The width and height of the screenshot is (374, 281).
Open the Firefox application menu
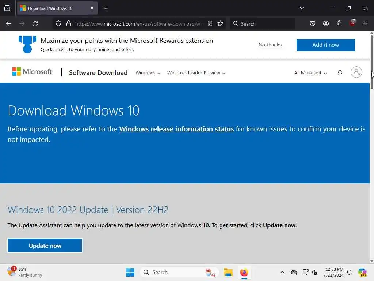coord(365,23)
